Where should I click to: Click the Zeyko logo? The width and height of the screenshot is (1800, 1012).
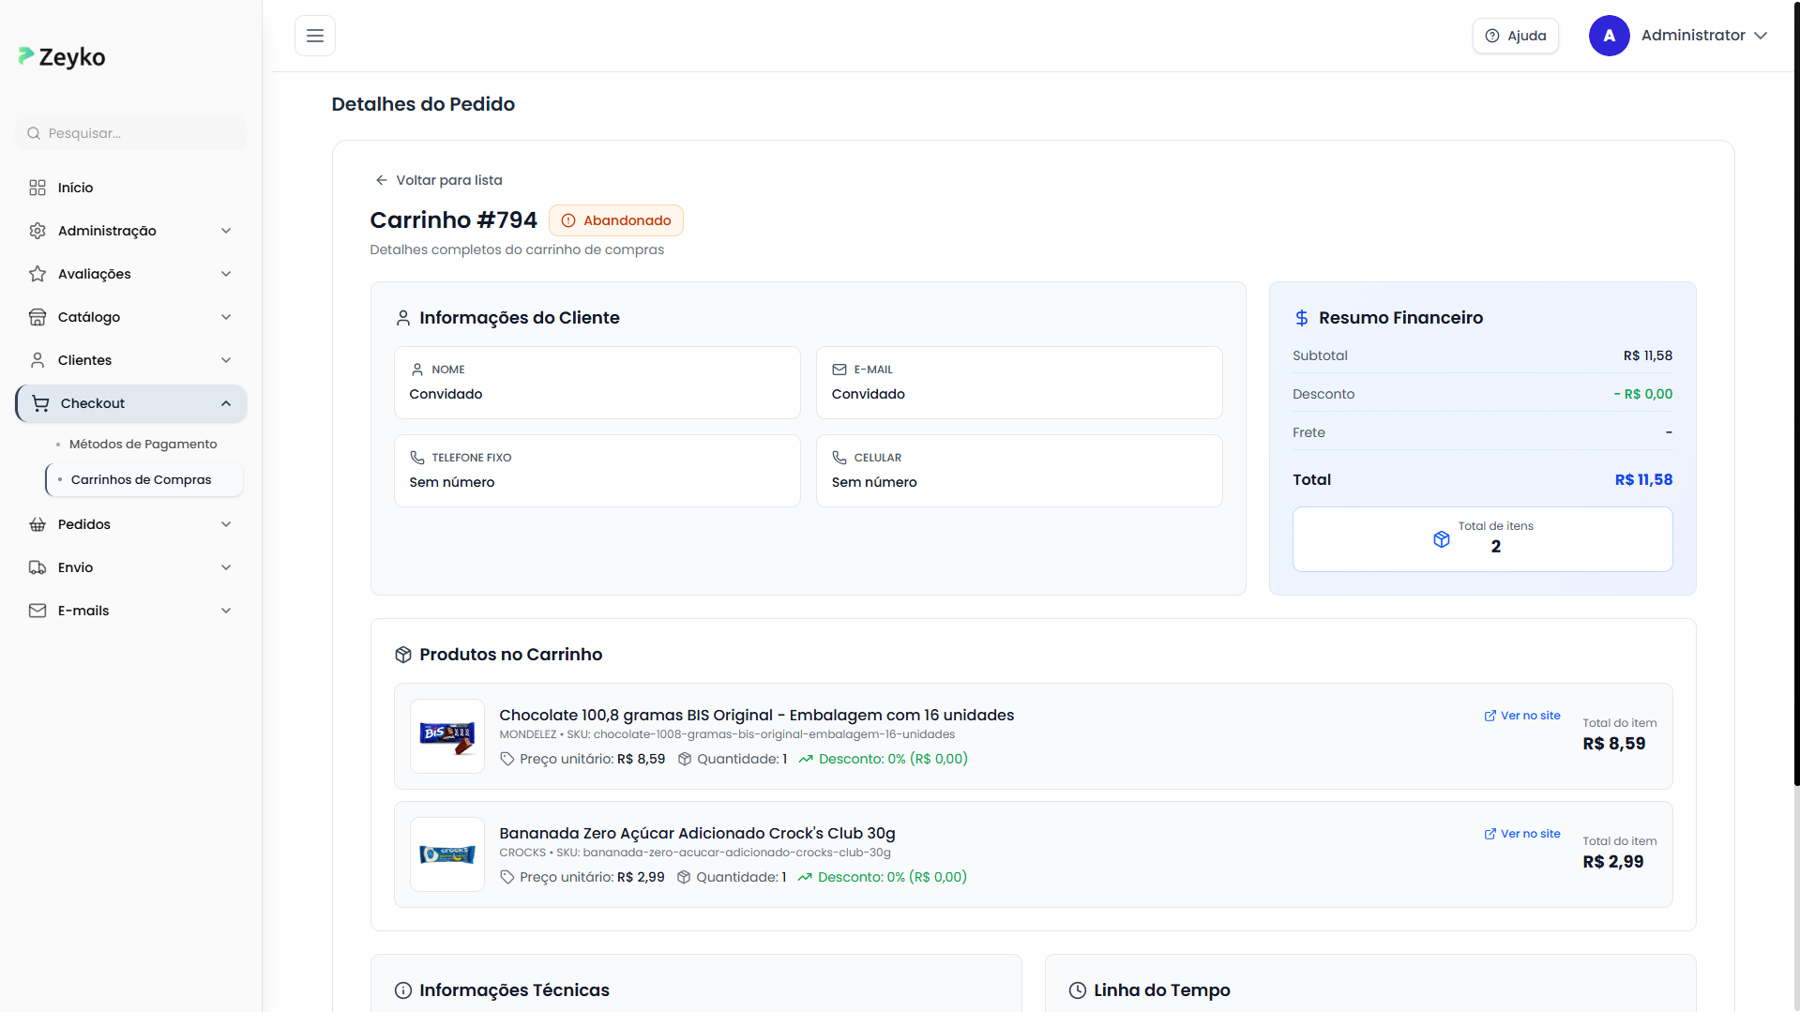(62, 57)
